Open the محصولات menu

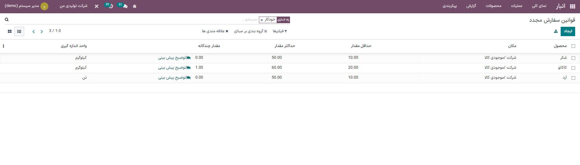(x=493, y=6)
